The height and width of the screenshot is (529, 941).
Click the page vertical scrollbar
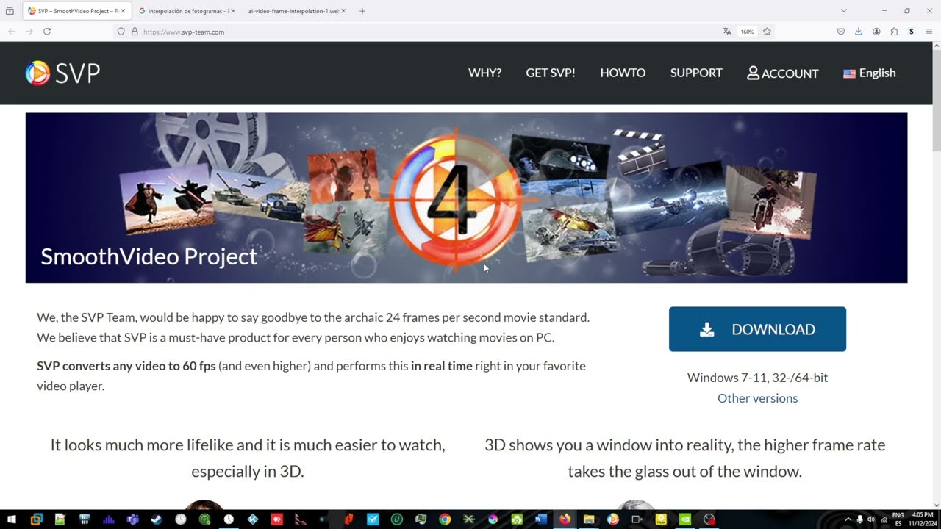(936, 275)
